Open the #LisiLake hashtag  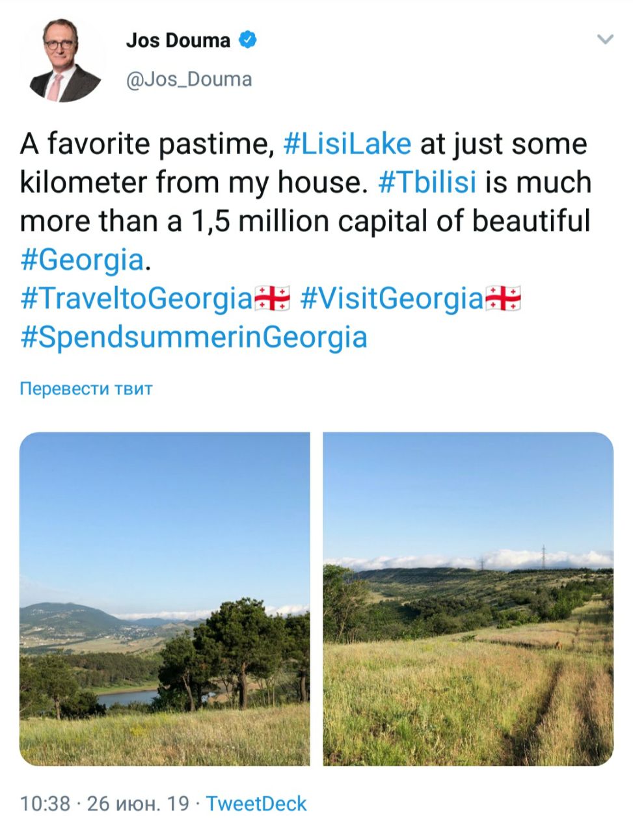coord(347,144)
